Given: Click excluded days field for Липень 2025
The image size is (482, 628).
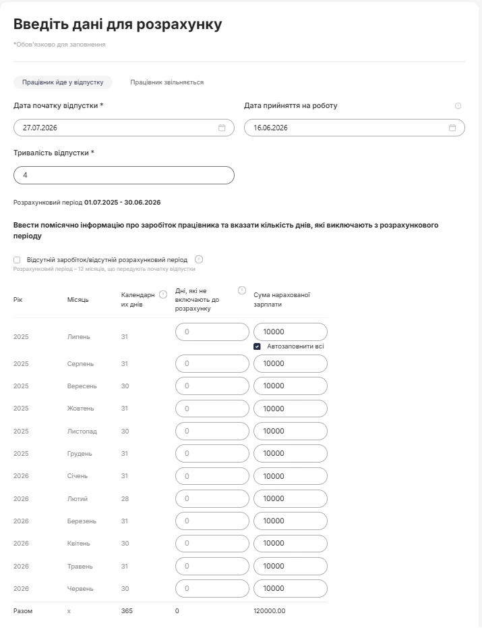Looking at the screenshot, I should 212,332.
